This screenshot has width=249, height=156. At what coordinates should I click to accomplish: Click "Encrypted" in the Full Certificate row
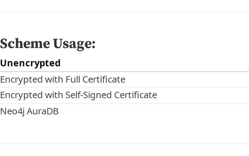click(x=21, y=80)
